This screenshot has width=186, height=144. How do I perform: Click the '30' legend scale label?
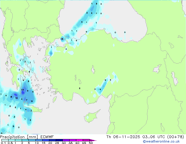(64, 143)
